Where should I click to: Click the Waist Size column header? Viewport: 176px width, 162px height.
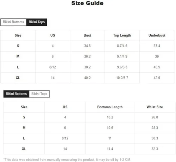155,107
